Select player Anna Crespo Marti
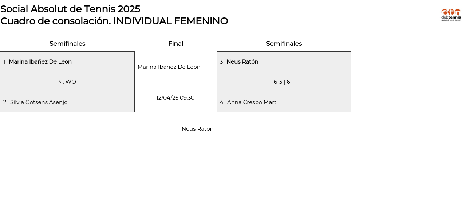 252,102
